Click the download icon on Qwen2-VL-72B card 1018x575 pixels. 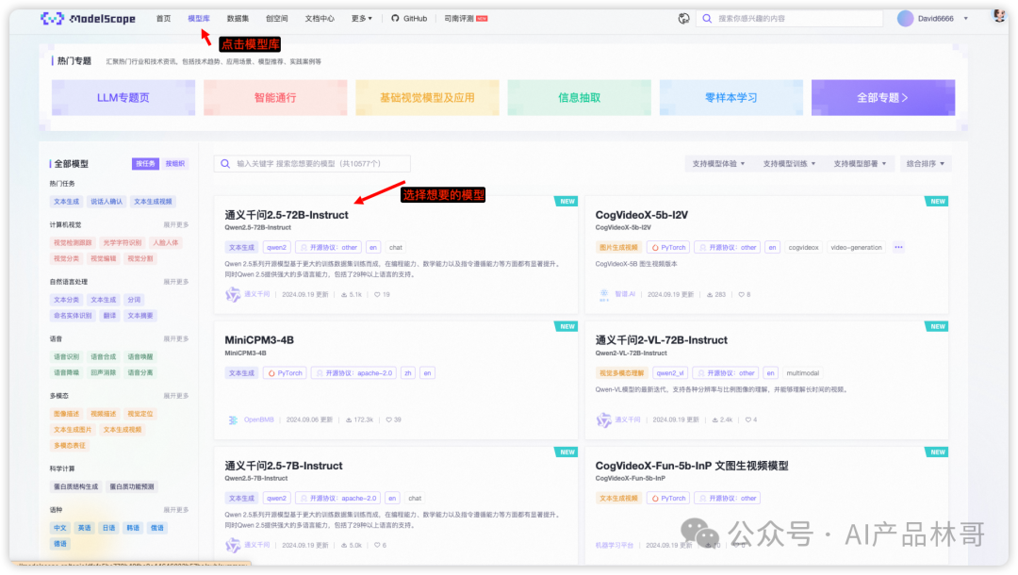(714, 419)
